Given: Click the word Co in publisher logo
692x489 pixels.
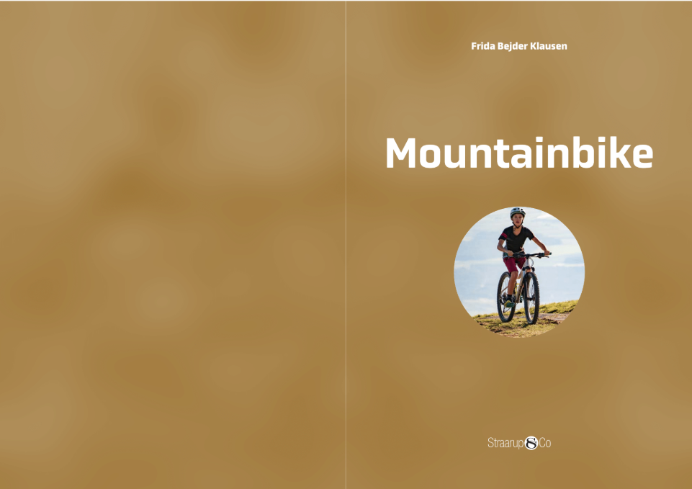Looking at the screenshot, I should click(545, 443).
